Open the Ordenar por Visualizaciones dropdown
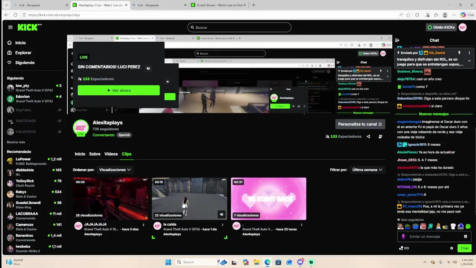 pos(115,170)
